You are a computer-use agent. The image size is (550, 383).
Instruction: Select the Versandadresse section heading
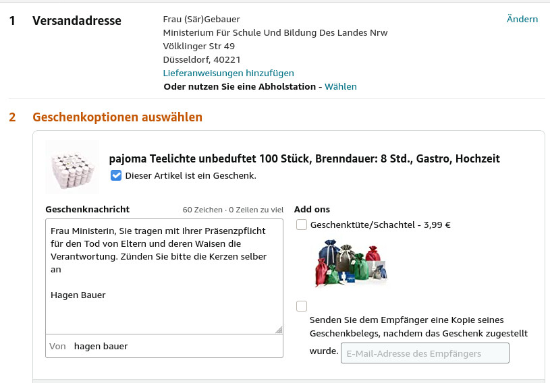coord(77,21)
